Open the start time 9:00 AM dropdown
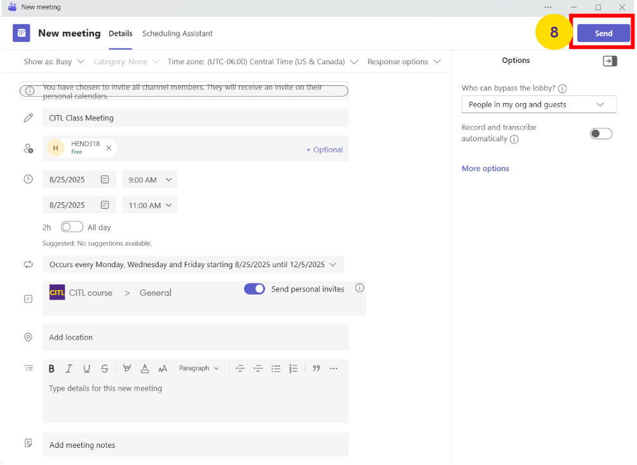The image size is (637, 465). click(x=150, y=180)
